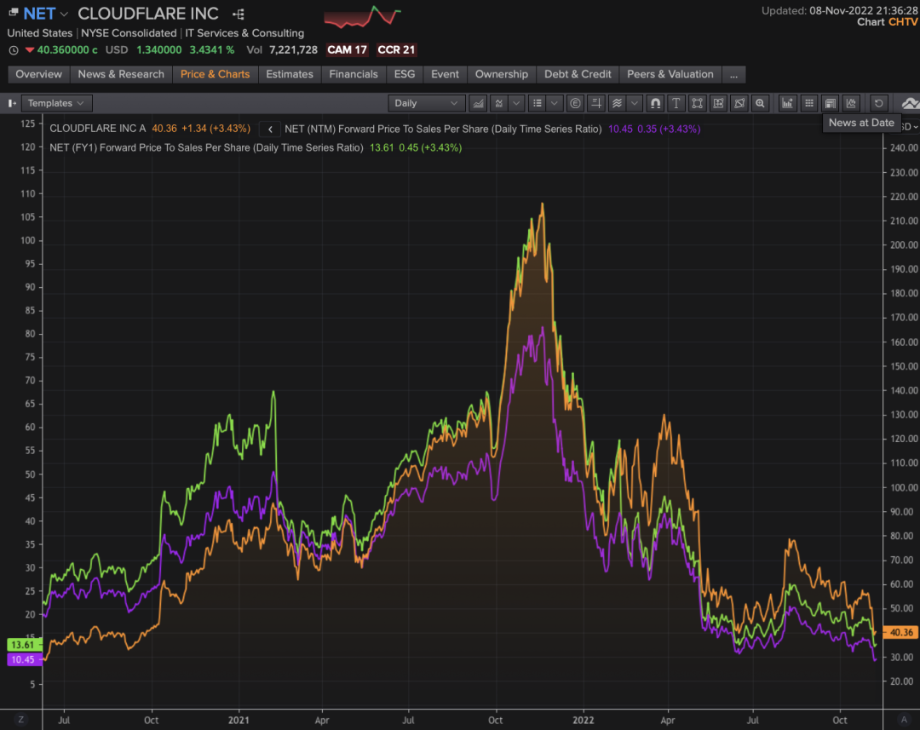The width and height of the screenshot is (920, 730).
Task: Click the purple 10.45 axis value tag
Action: click(24, 659)
